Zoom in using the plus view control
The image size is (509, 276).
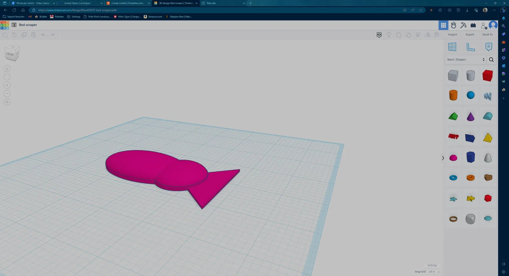tap(7, 85)
